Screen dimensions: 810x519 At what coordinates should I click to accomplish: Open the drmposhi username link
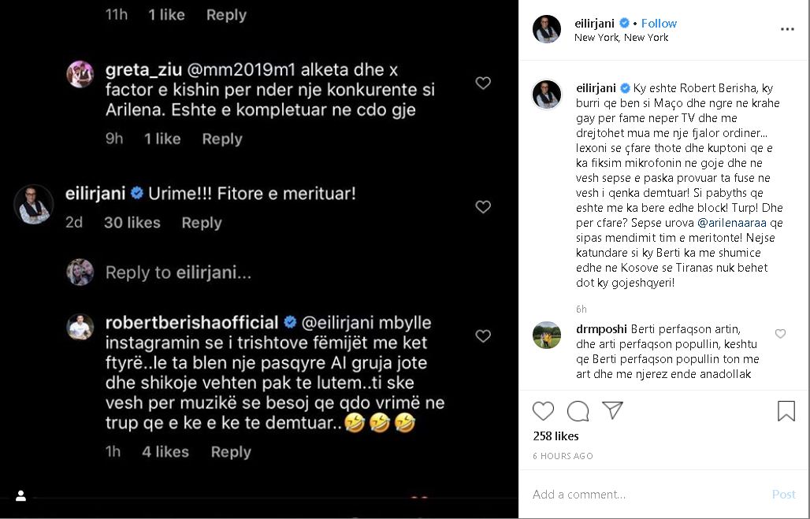[601, 329]
